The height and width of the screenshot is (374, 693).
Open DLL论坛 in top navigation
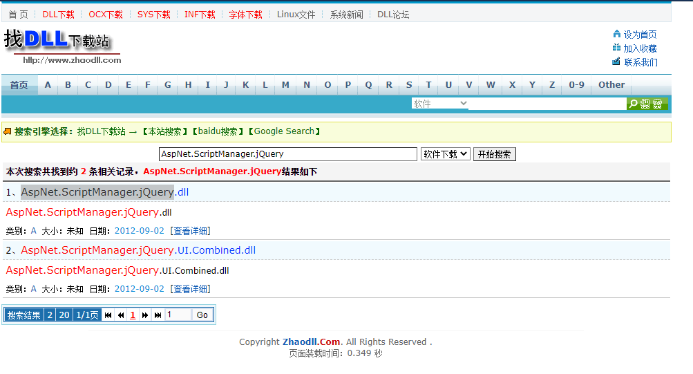pyautogui.click(x=393, y=15)
